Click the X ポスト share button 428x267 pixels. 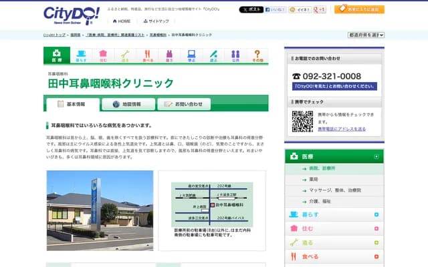pos(251,9)
